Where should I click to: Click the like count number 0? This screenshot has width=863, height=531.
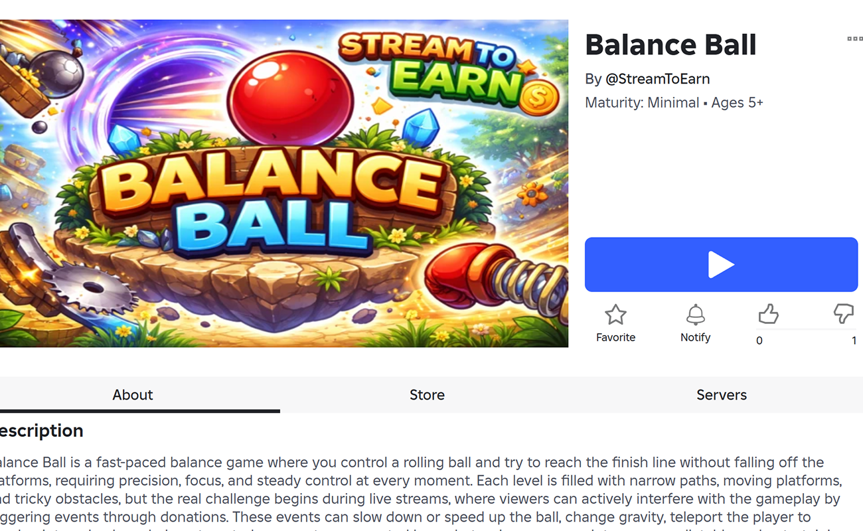[x=759, y=341]
